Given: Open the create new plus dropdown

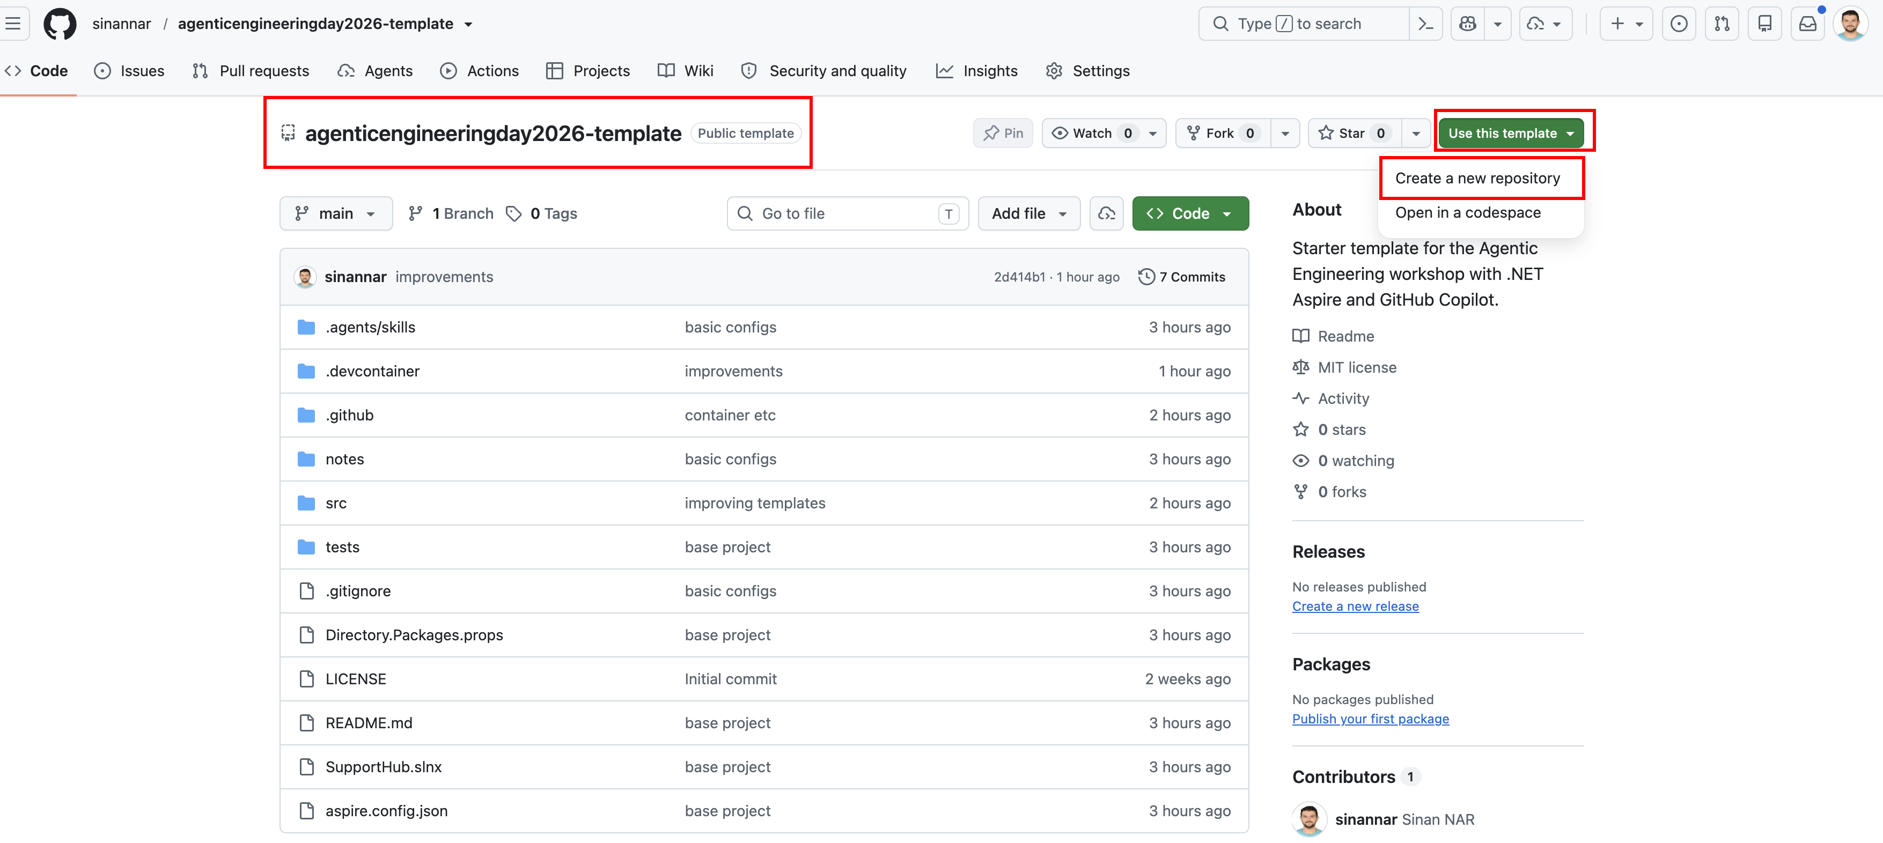Looking at the screenshot, I should [1625, 24].
